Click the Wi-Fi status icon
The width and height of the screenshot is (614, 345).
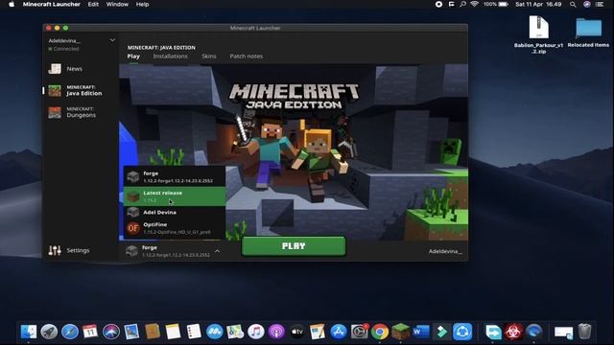click(x=474, y=4)
